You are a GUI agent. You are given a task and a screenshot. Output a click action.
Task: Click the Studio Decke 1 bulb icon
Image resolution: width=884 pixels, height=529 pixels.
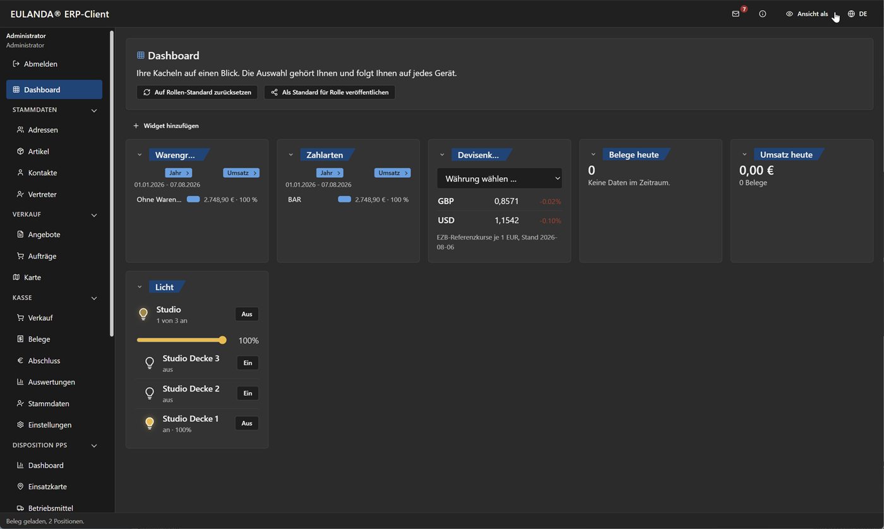150,424
